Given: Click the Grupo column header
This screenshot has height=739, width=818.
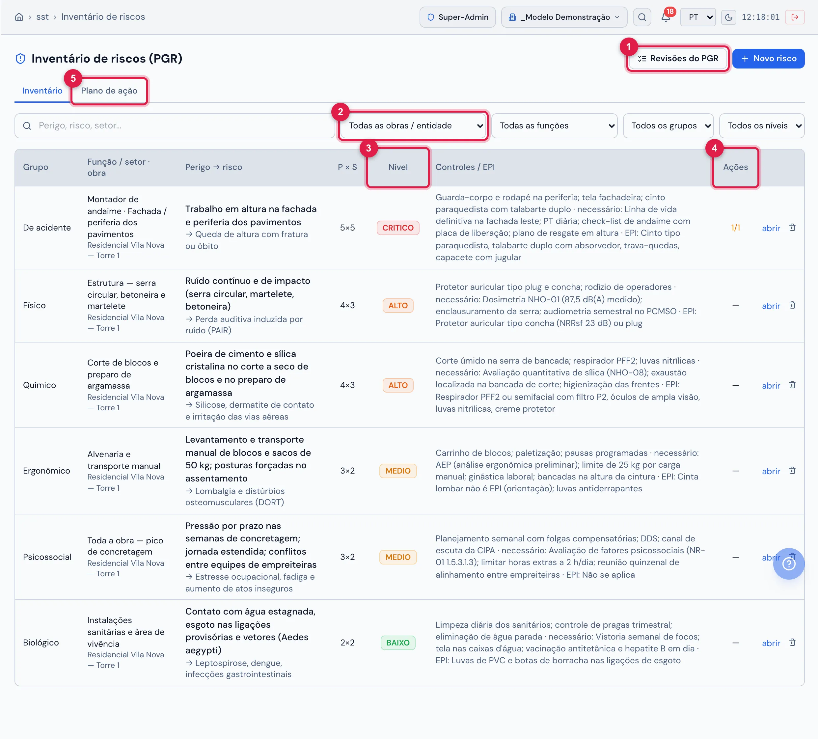Looking at the screenshot, I should point(36,167).
